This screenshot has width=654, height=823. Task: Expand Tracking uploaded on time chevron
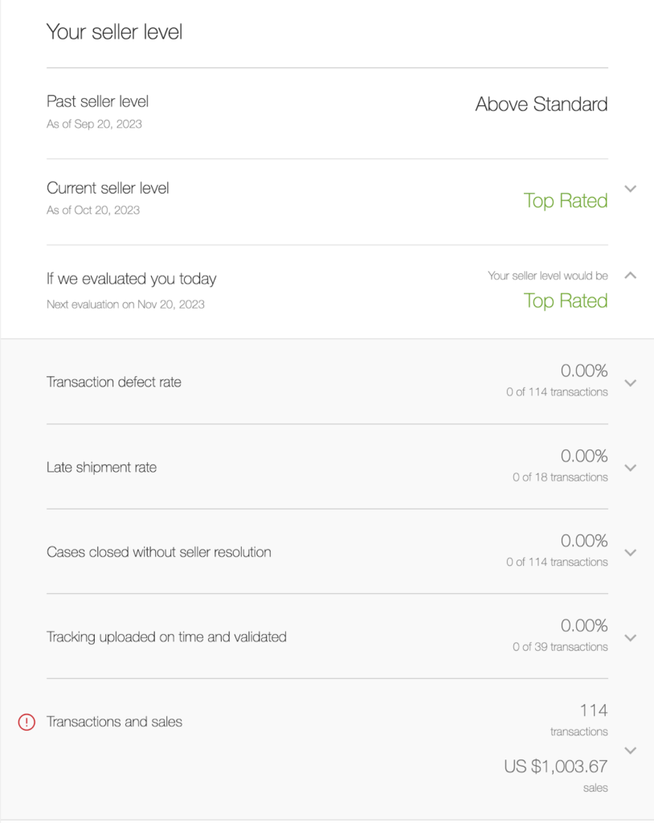click(x=631, y=637)
